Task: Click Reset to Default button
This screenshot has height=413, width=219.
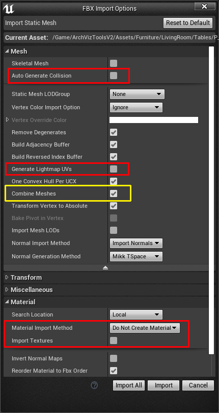Action: pos(188,23)
